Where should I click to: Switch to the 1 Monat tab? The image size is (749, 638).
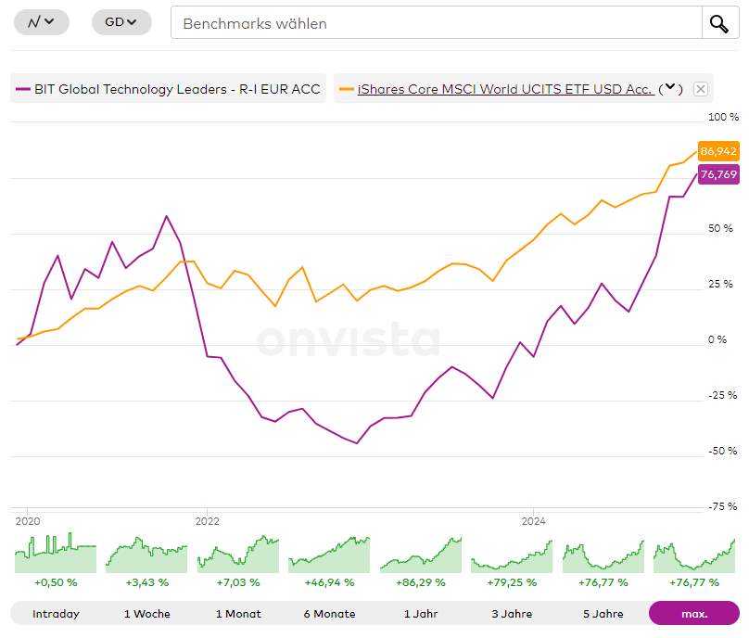(x=238, y=614)
